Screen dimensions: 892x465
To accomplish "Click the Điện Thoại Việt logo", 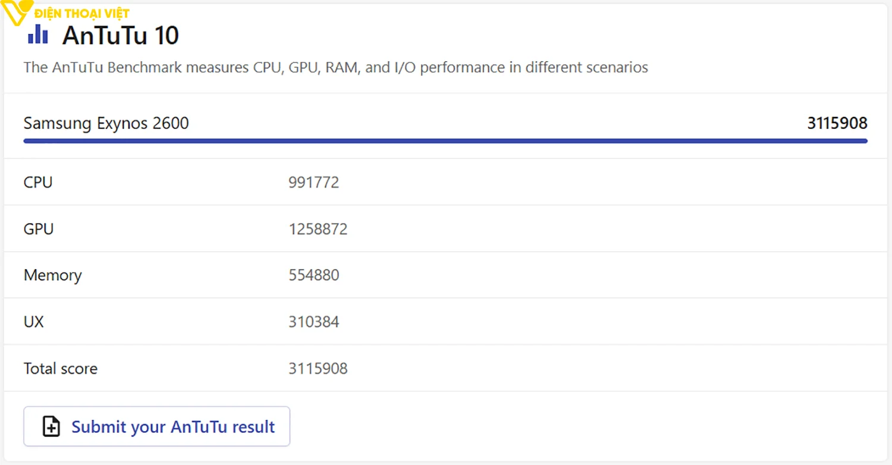I will click(x=17, y=12).
